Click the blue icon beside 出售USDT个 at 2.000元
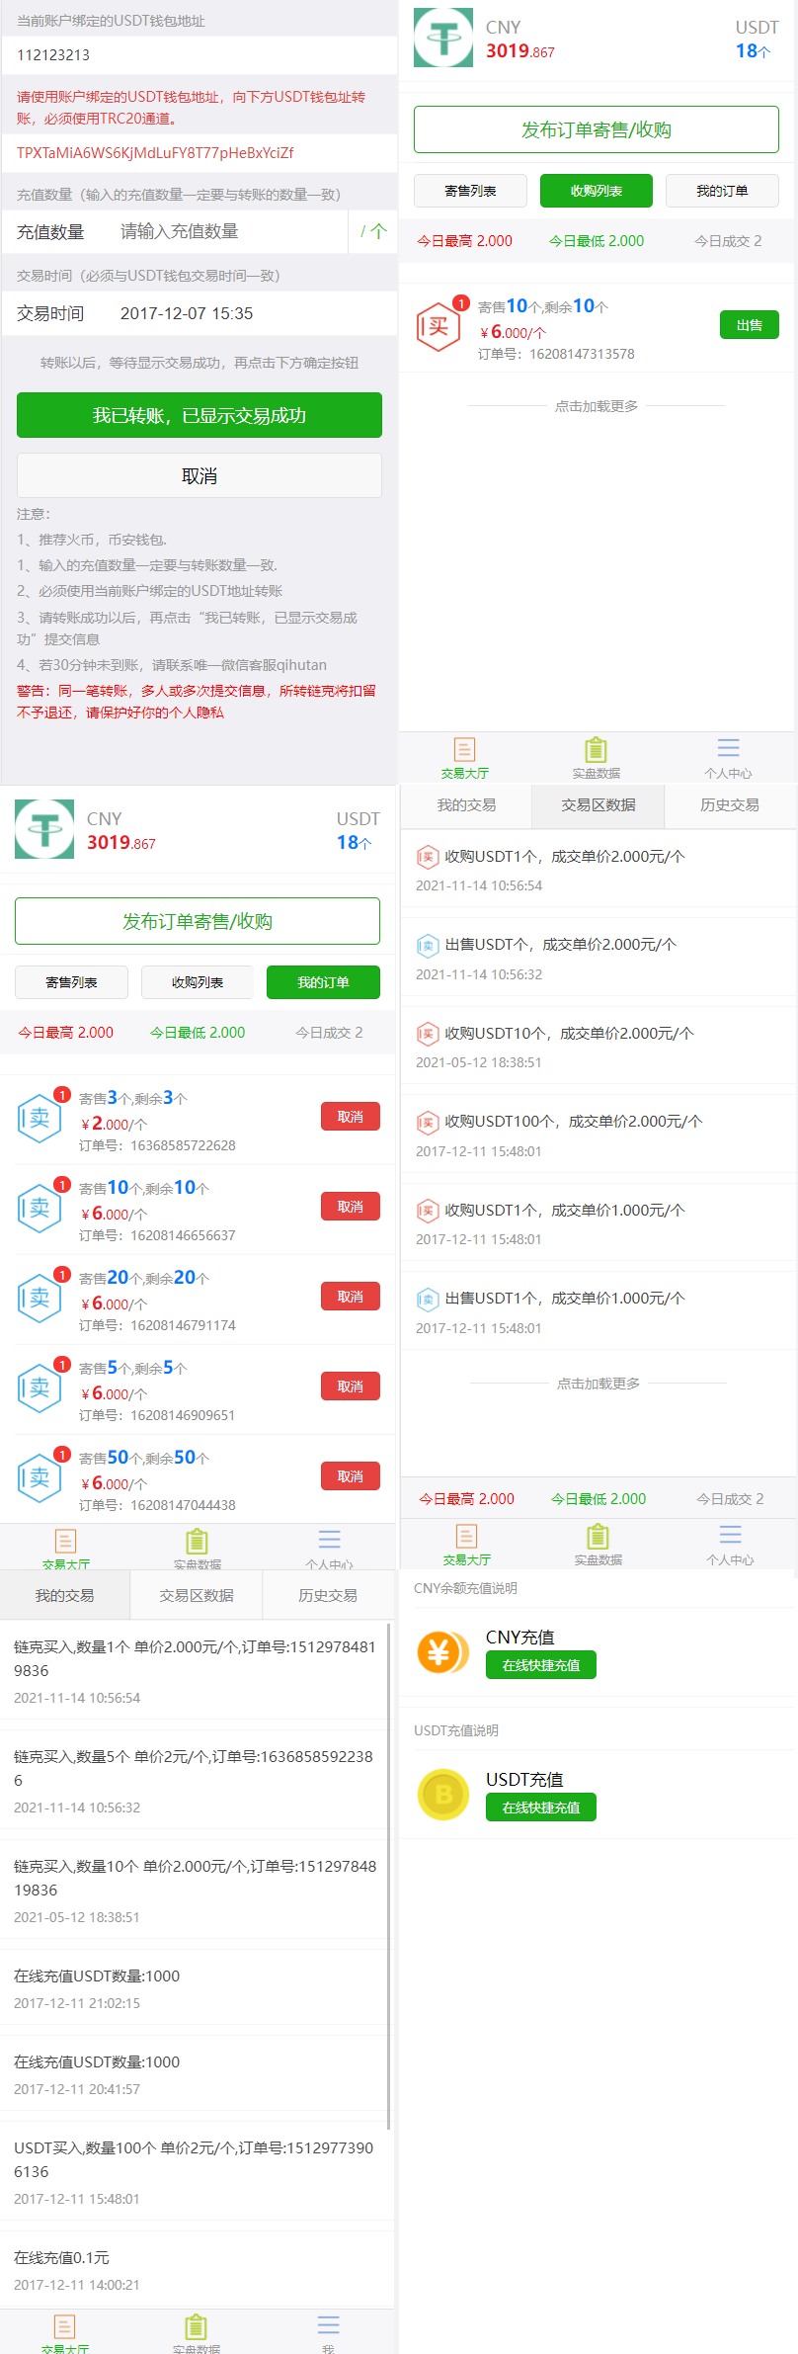 pyautogui.click(x=427, y=946)
